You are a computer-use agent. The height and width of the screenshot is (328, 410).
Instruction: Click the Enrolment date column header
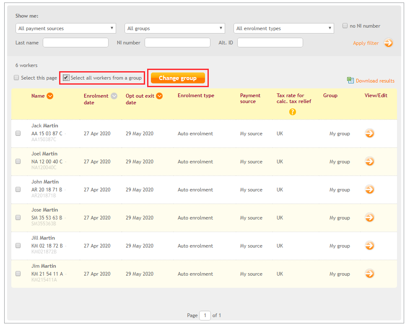tap(96, 99)
